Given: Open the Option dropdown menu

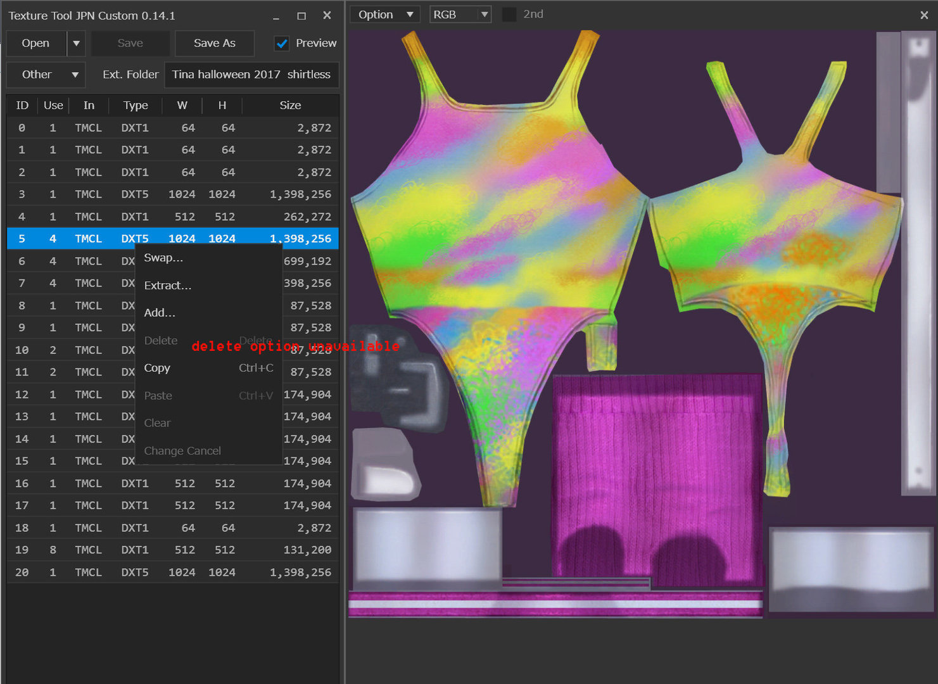Looking at the screenshot, I should 384,15.
